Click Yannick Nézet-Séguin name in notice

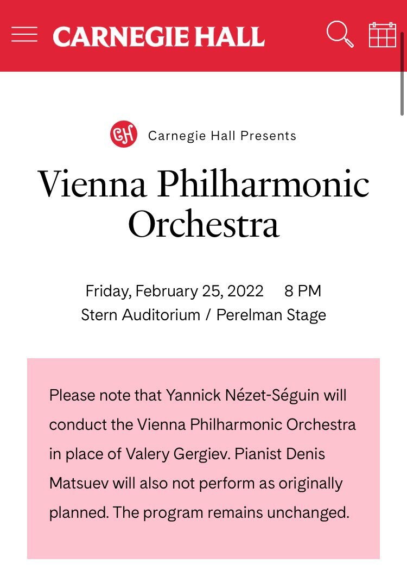tap(242, 395)
